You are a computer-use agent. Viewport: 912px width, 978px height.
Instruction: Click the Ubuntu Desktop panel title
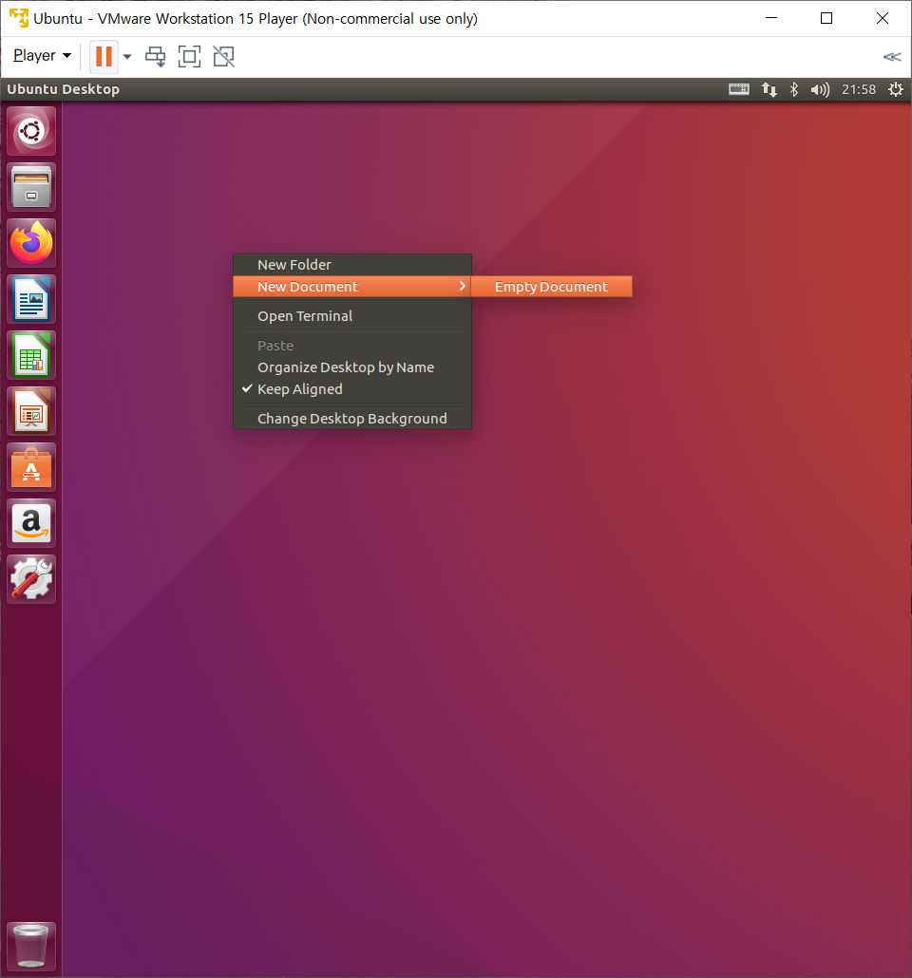click(x=63, y=89)
